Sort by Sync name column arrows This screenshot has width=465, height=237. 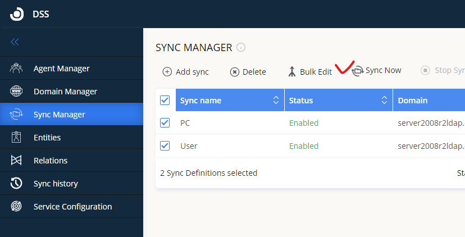coord(276,101)
